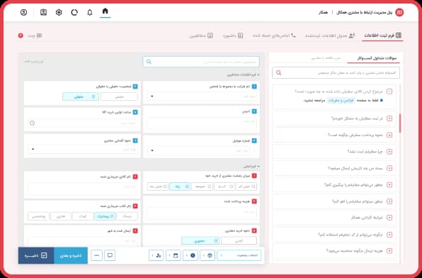
Task: Check متوسط satisfaction option
Action: coord(202,187)
